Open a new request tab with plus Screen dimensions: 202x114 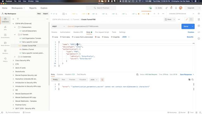158,14
